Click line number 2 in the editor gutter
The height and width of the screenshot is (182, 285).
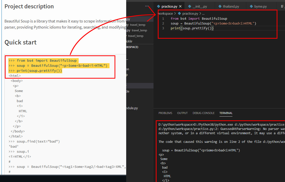(163, 24)
